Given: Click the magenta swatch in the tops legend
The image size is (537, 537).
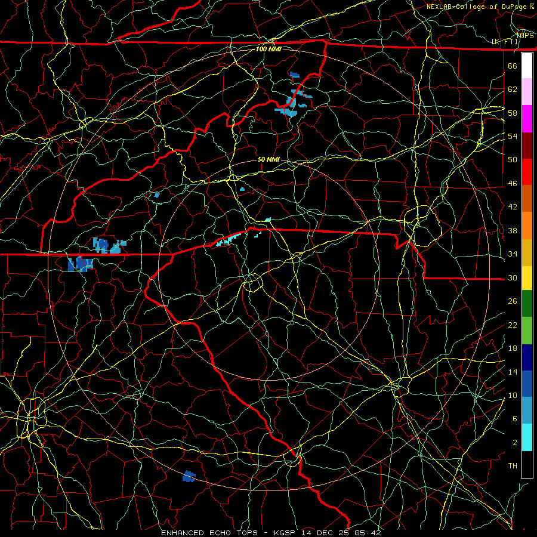Looking at the screenshot, I should (x=527, y=119).
